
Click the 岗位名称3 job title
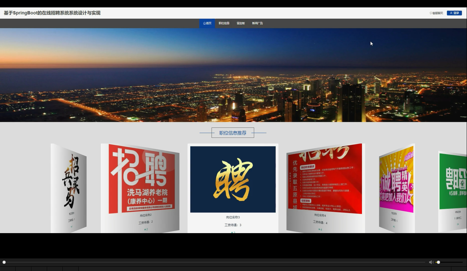pos(233,217)
